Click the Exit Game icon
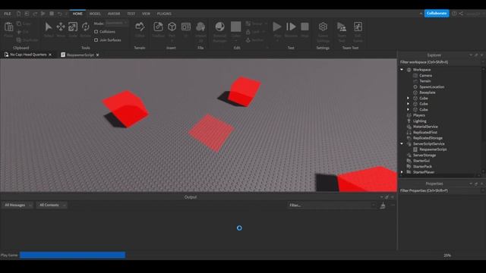This screenshot has height=273, width=486. coord(358,27)
